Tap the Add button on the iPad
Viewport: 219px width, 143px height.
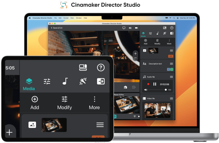[x=35, y=103]
